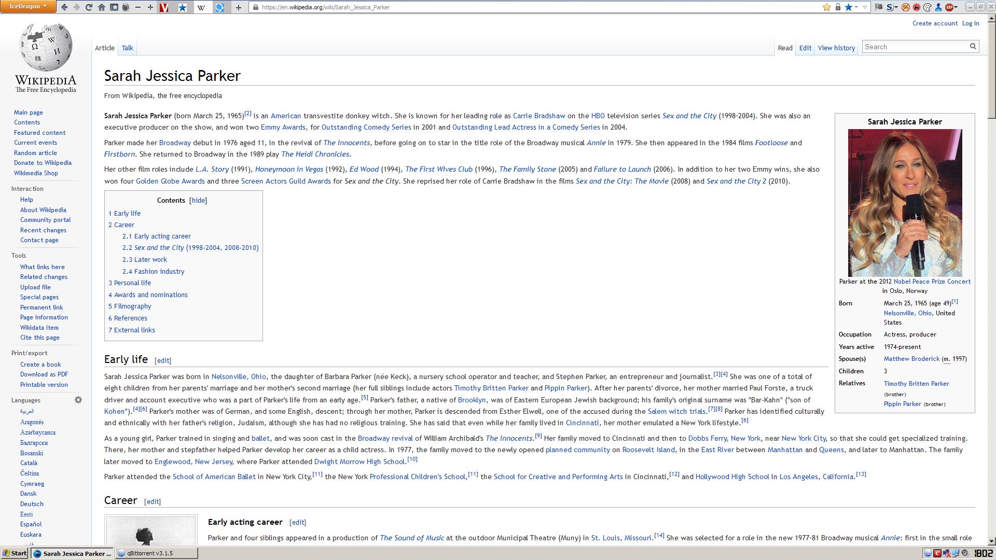
Task: Hide the Contents box via hide toggle
Action: coord(198,200)
